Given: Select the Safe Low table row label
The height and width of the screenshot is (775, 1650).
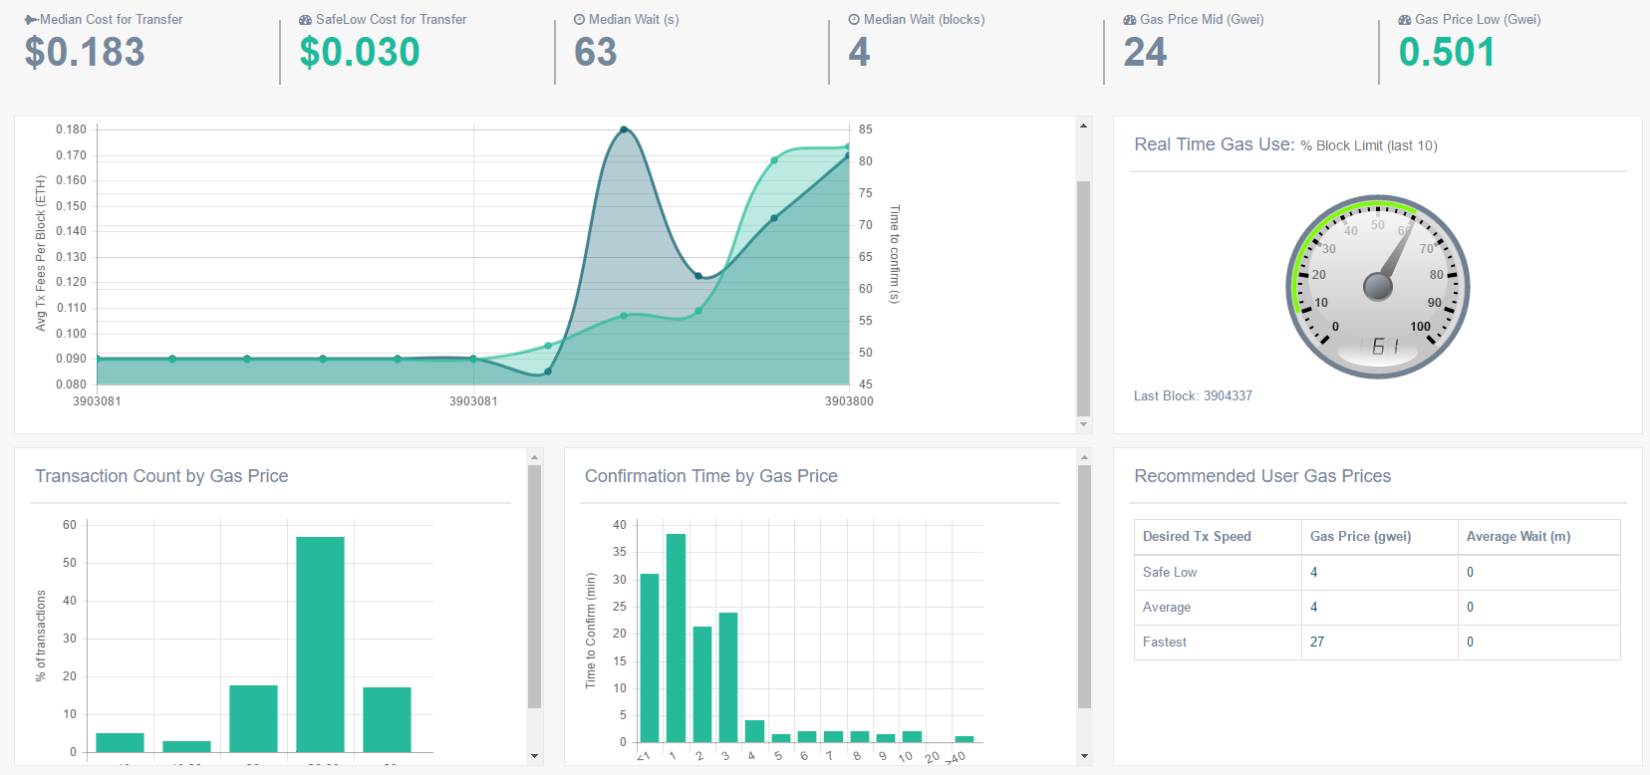Looking at the screenshot, I should [1170, 573].
